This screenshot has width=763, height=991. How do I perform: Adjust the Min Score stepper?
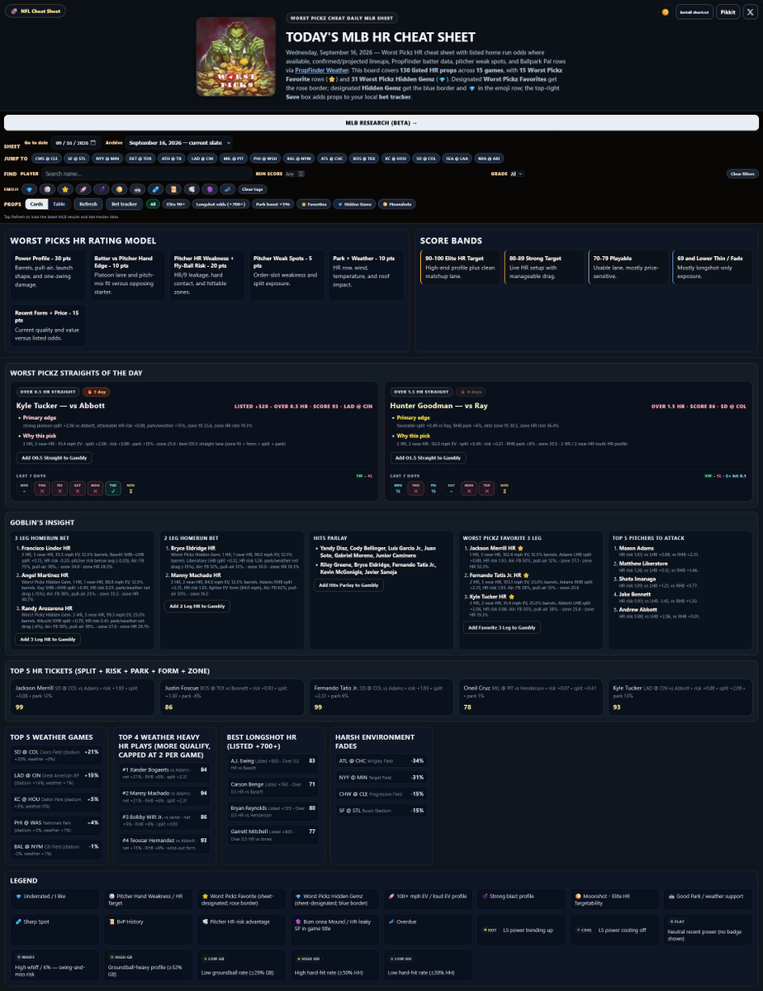coord(301,174)
